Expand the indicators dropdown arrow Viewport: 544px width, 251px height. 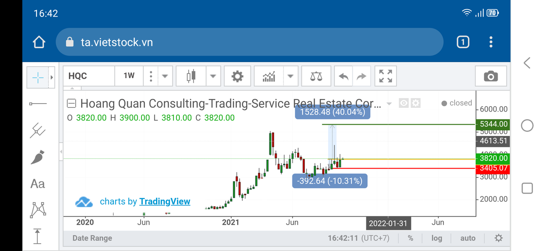290,76
